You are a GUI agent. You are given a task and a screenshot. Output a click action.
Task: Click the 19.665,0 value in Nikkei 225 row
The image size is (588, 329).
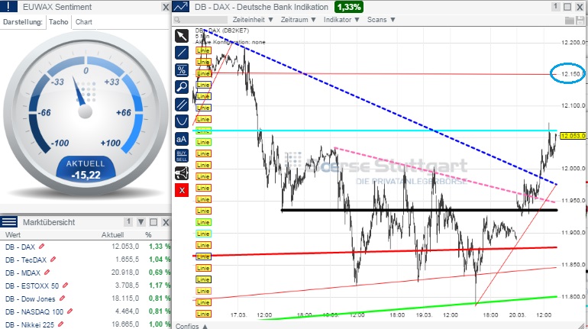125,324
